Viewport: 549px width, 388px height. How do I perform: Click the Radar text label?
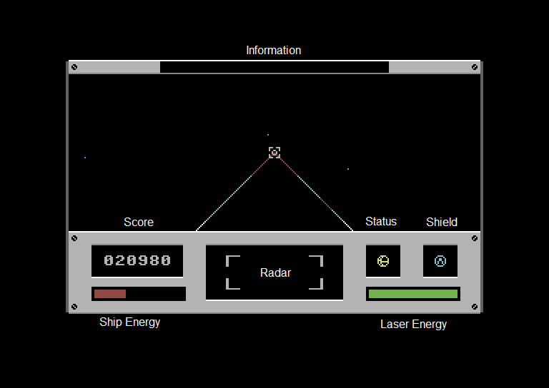pos(275,272)
